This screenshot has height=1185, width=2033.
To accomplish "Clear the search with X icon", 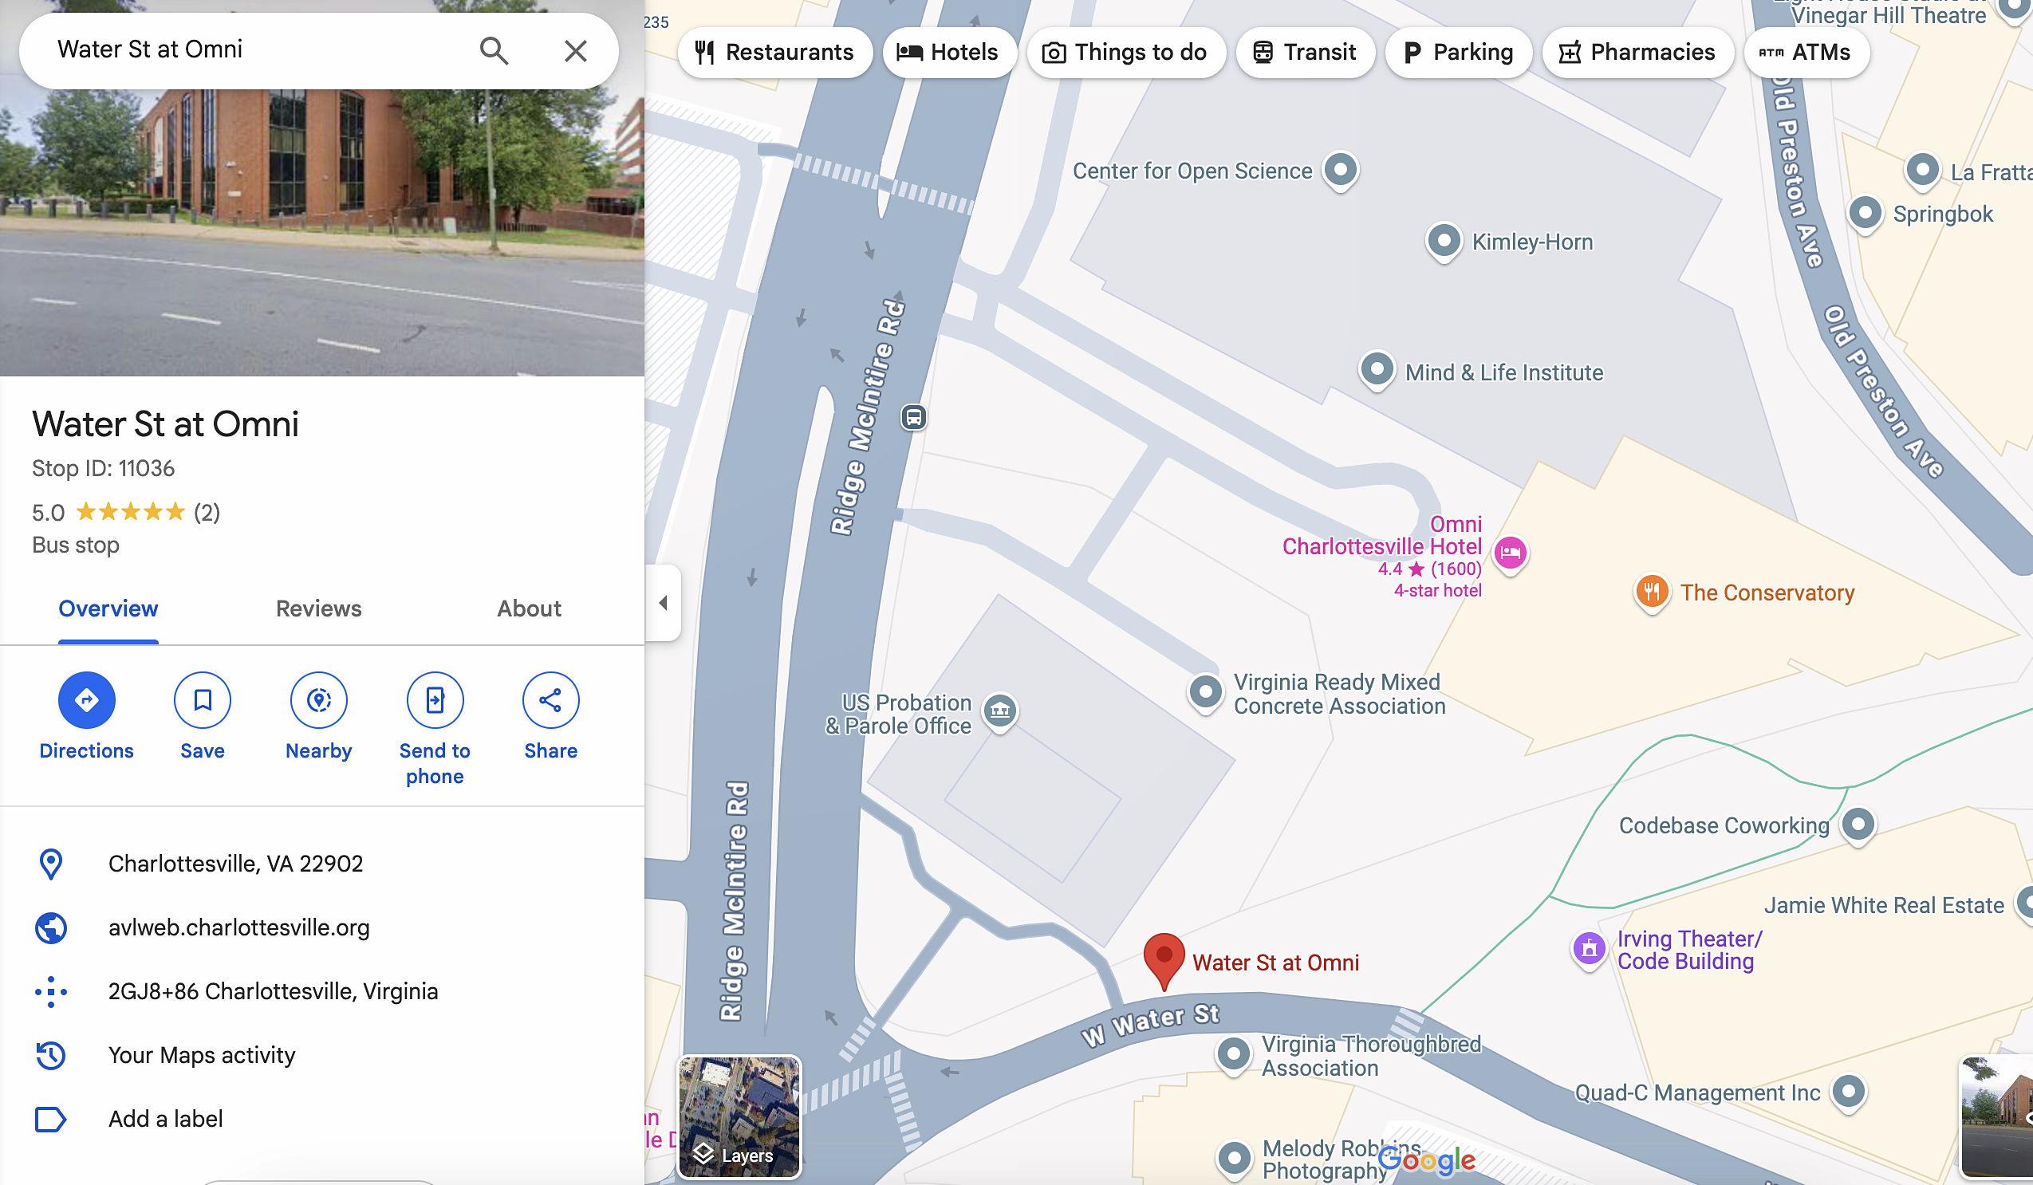I will tap(575, 51).
